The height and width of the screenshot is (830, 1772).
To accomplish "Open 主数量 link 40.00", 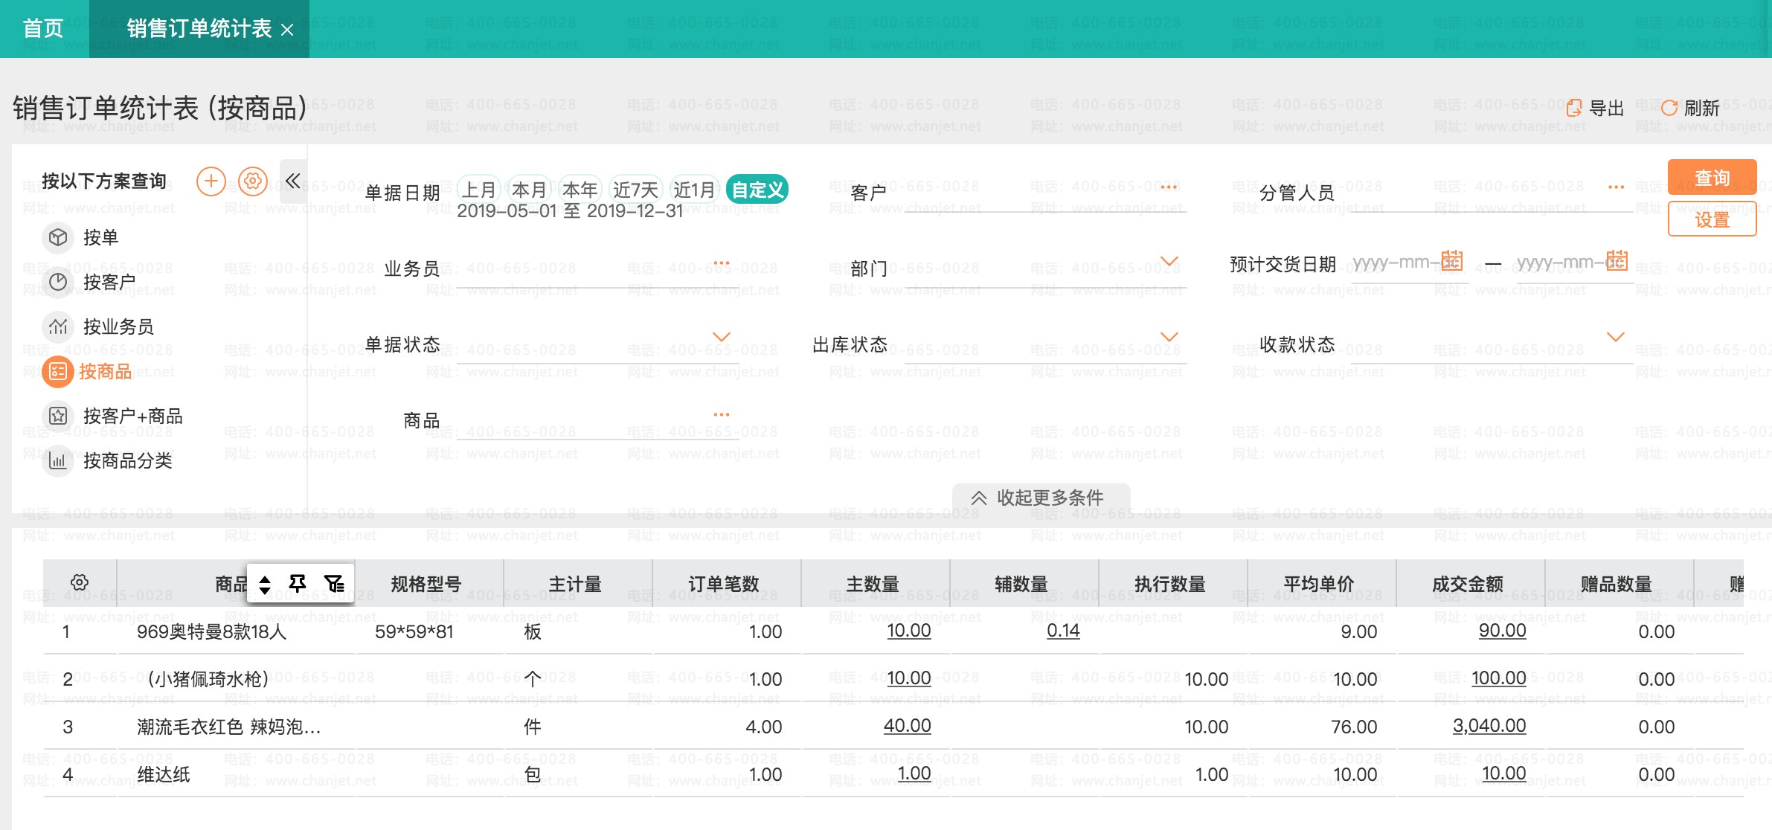I will click(907, 726).
